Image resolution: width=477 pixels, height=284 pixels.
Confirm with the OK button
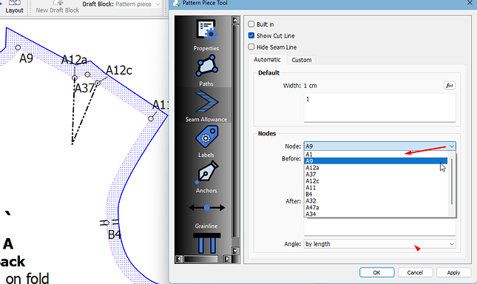(x=376, y=272)
